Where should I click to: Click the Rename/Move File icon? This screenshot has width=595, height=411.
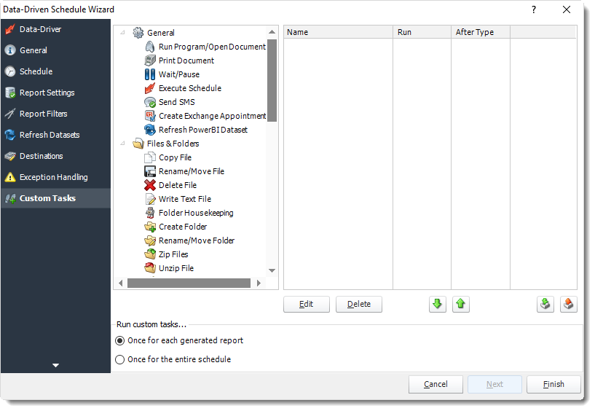coord(150,171)
